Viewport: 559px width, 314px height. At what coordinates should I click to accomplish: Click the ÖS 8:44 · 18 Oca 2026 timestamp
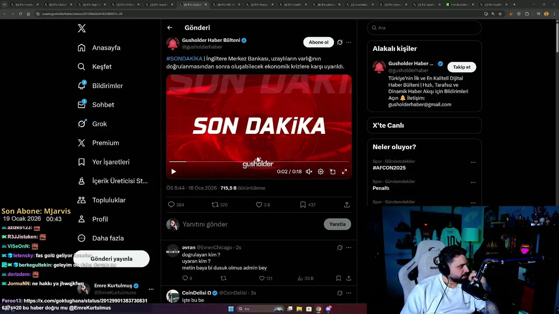[192, 188]
